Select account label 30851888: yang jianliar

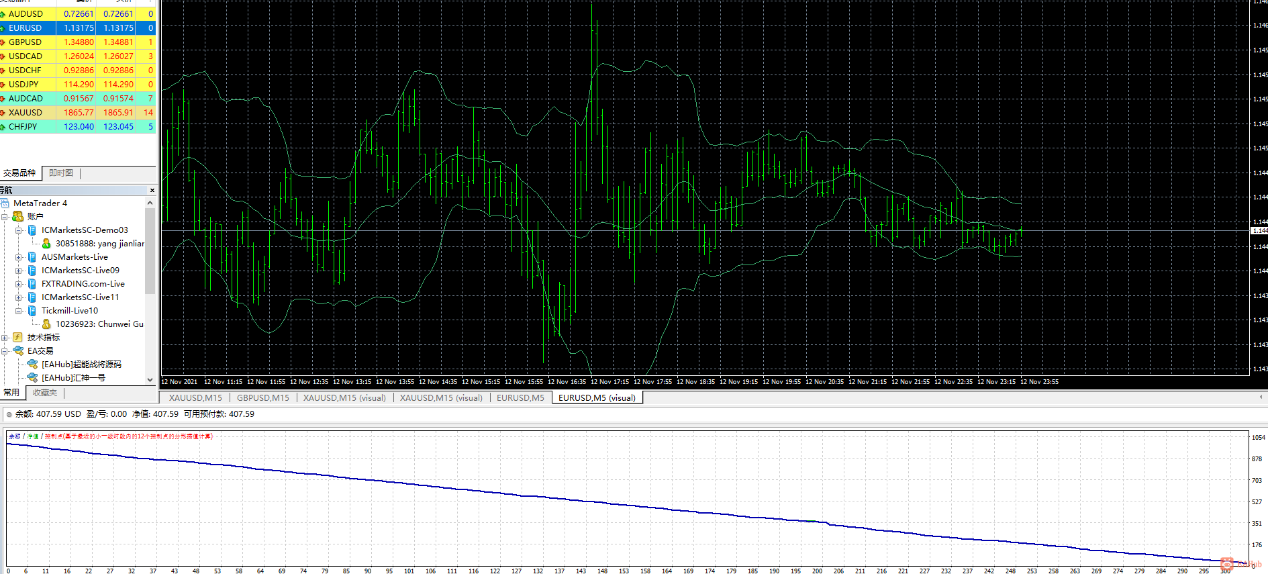point(100,244)
